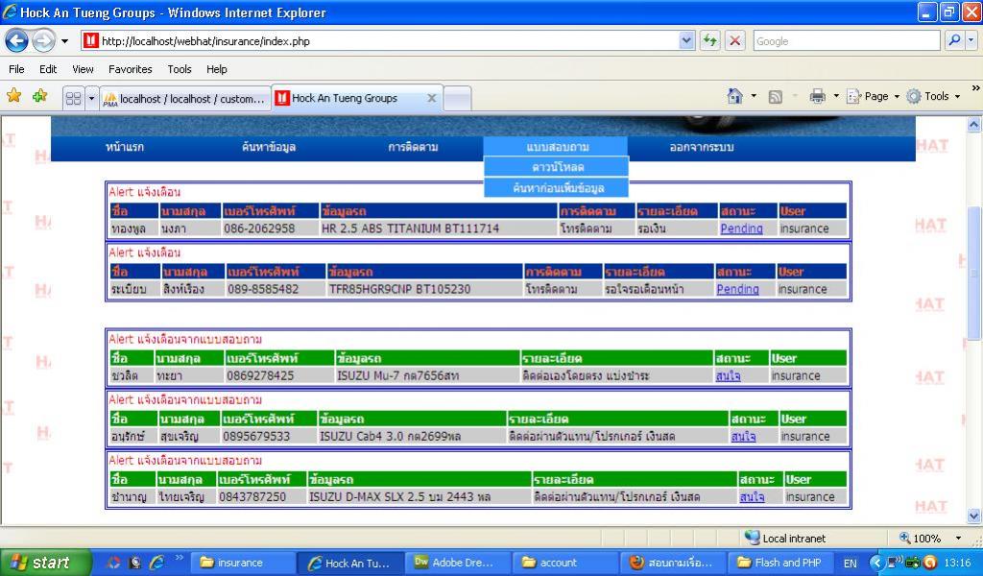Stop loading with the red X button

pos(734,41)
